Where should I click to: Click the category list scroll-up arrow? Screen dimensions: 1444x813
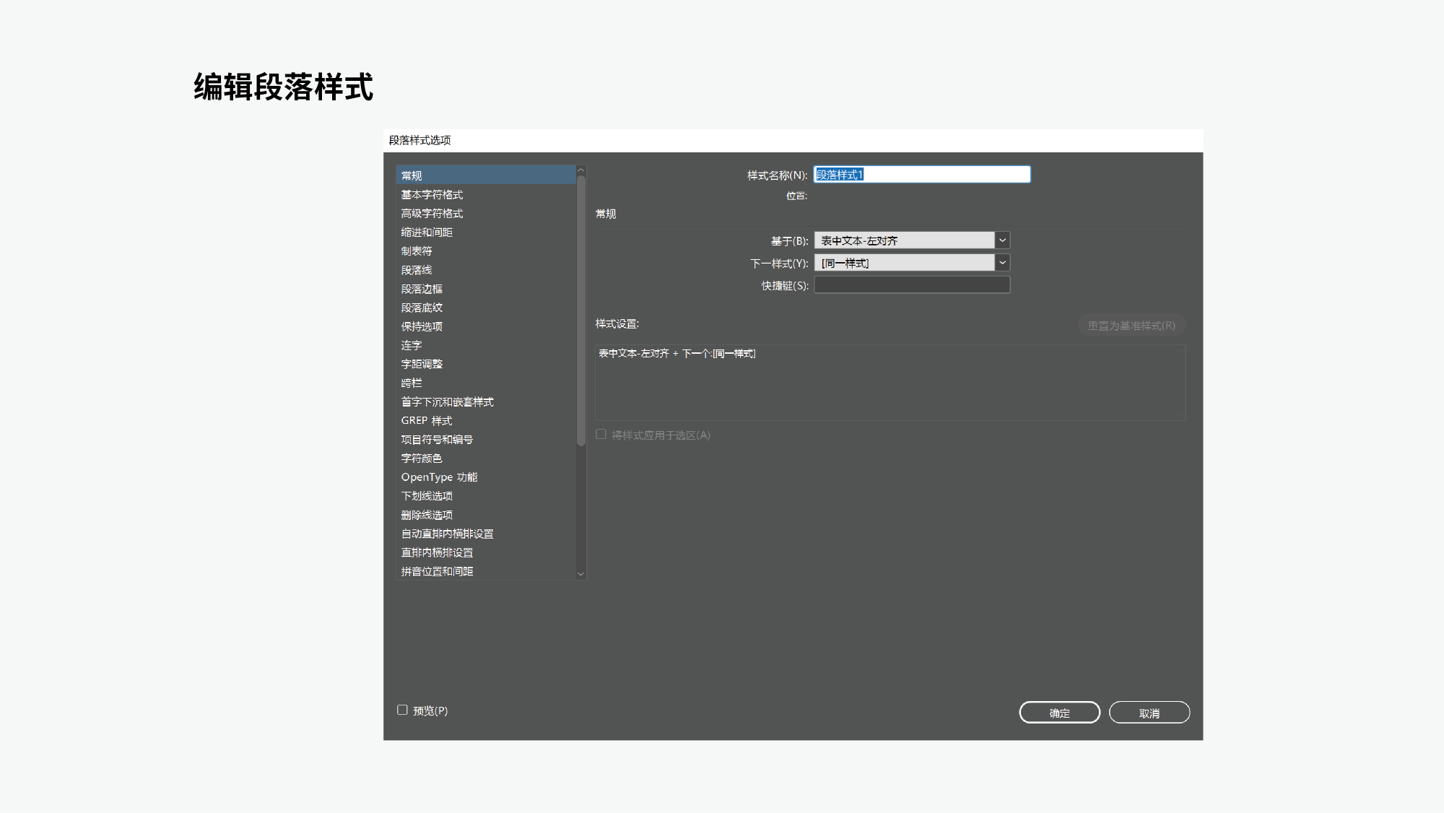(x=580, y=170)
